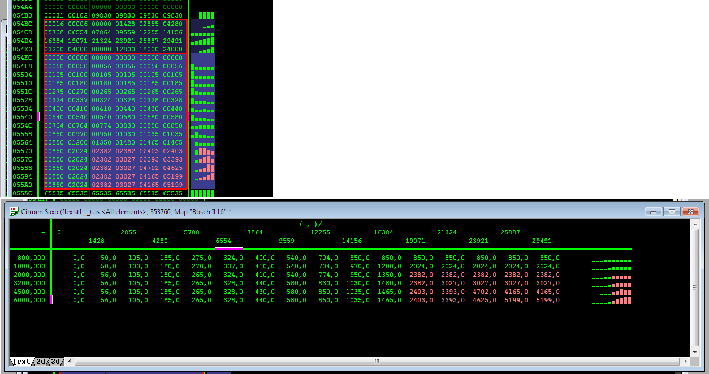
Task: Click the 3200,000 row header
Action: (x=31, y=284)
